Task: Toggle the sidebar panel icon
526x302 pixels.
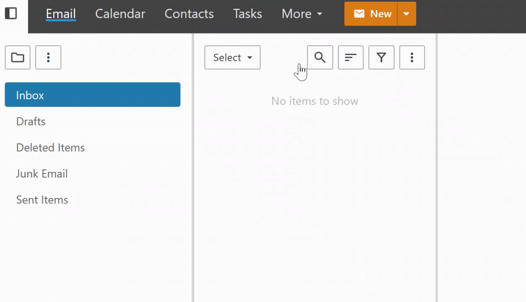Action: [x=11, y=13]
